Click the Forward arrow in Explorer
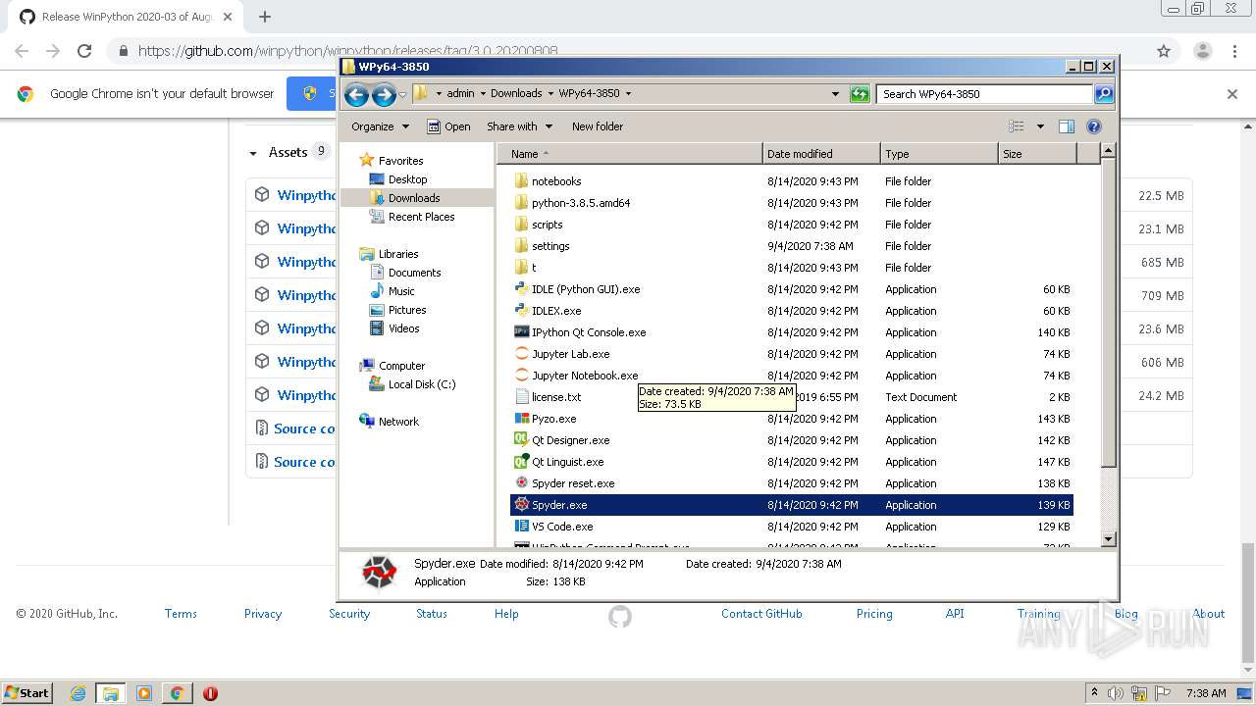 384,94
